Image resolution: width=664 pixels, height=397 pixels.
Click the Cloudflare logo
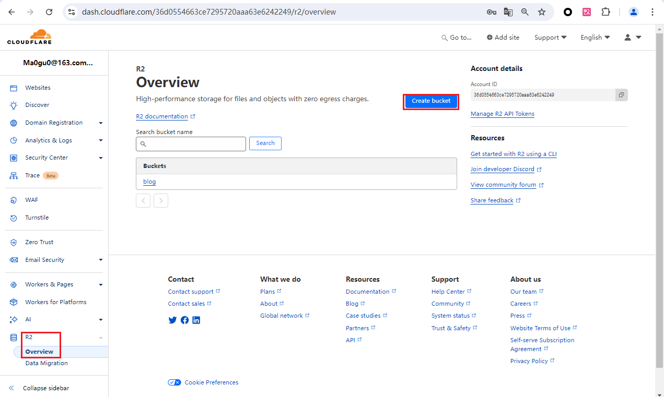[29, 37]
